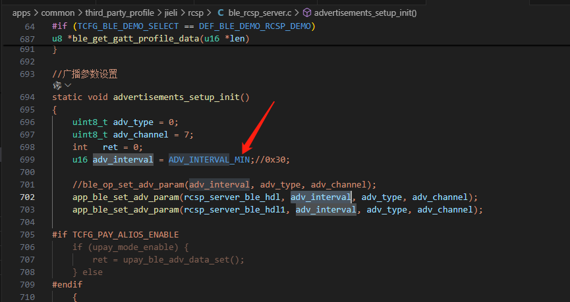Viewport: 570px width, 302px height.
Task: Click sticky line number 687
Action: (x=27, y=39)
